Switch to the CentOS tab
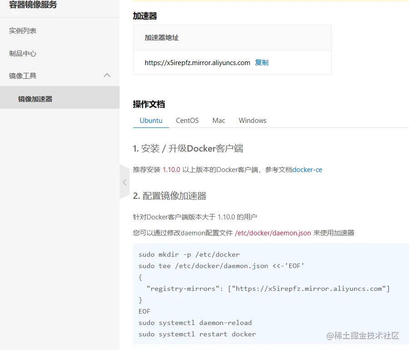 187,121
